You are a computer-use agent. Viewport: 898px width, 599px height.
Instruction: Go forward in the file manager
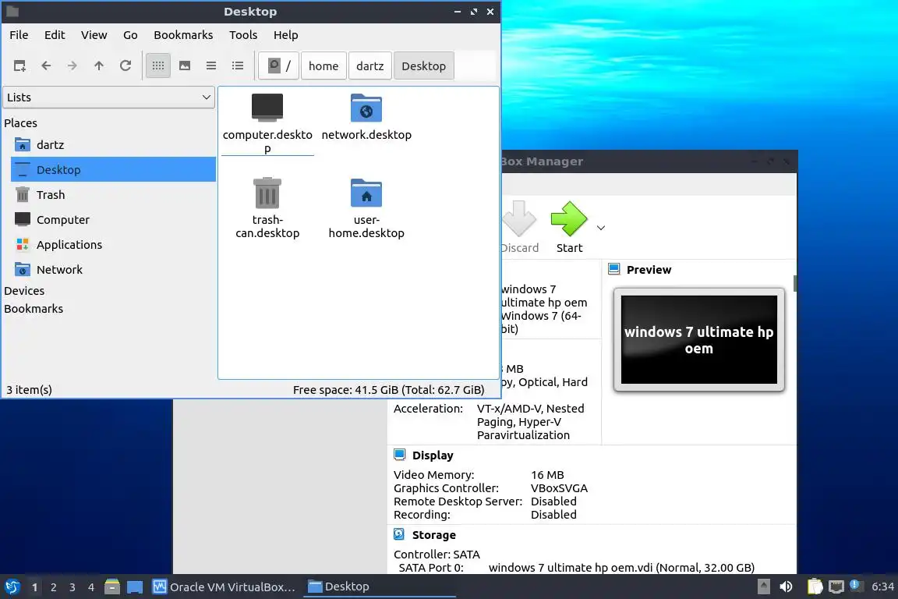(x=72, y=66)
